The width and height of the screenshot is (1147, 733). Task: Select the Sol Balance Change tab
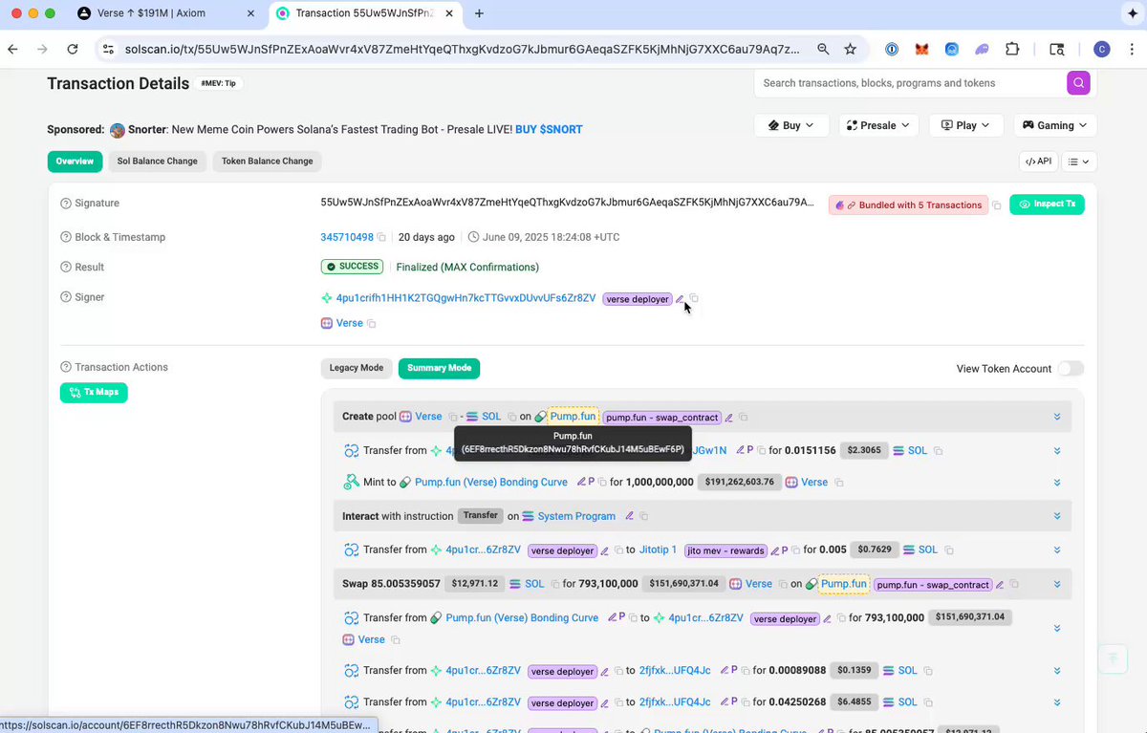coord(157,162)
